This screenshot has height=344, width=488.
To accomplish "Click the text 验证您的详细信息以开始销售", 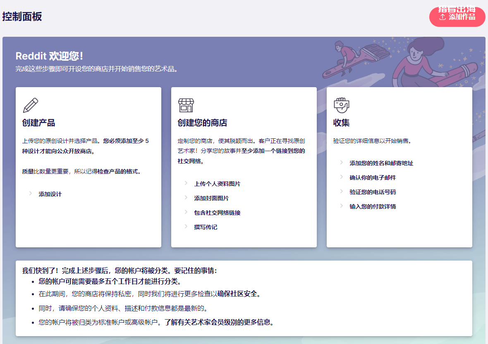I will pos(372,141).
